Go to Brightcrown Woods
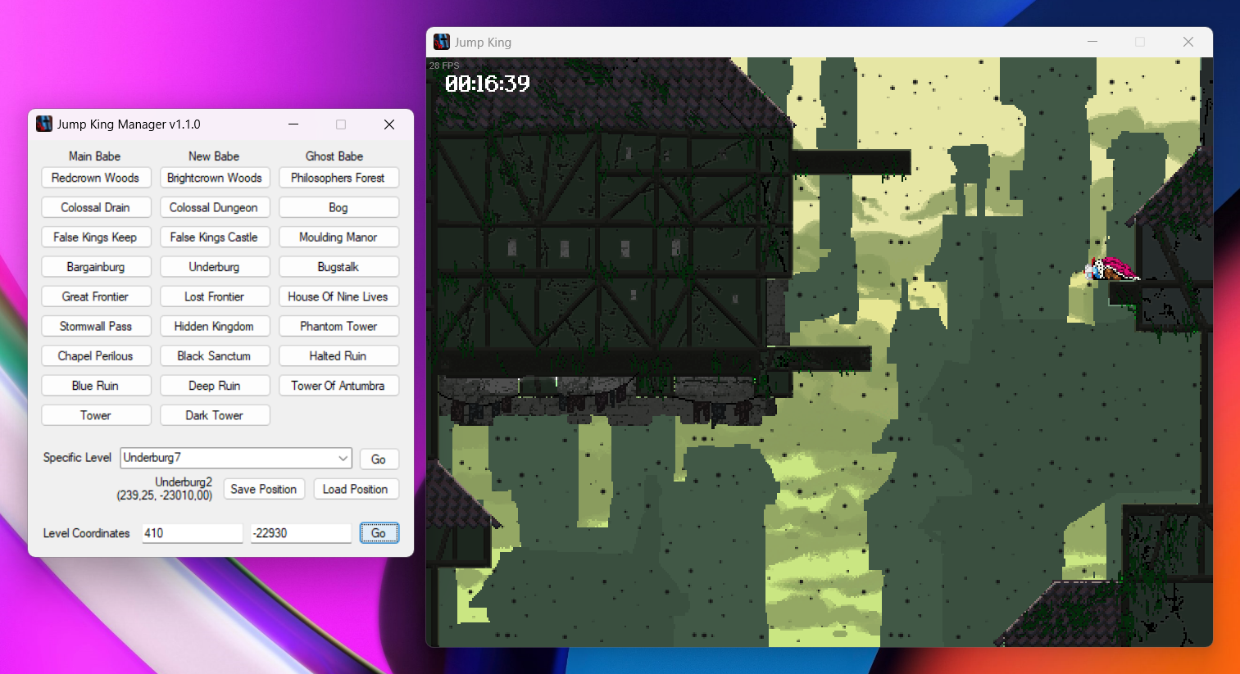The height and width of the screenshot is (674, 1240). coord(215,178)
